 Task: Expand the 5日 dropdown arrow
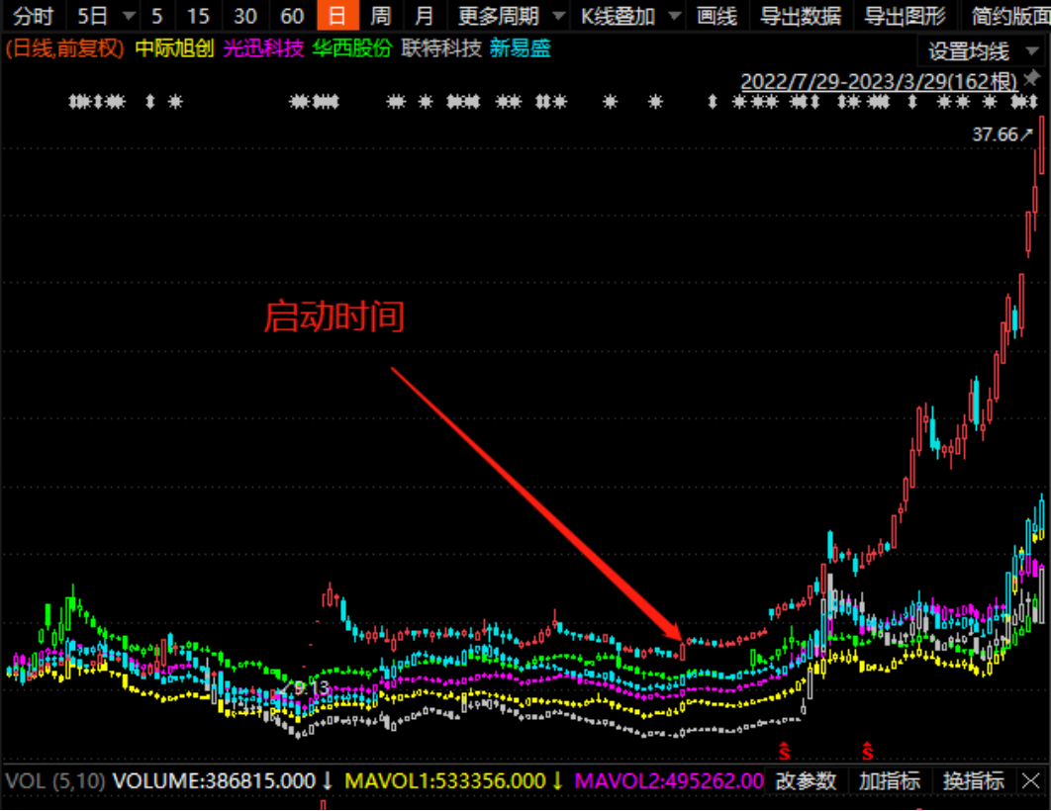129,16
